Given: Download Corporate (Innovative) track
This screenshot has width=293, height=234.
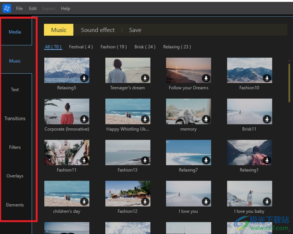Looking at the screenshot, I should coord(84,119).
